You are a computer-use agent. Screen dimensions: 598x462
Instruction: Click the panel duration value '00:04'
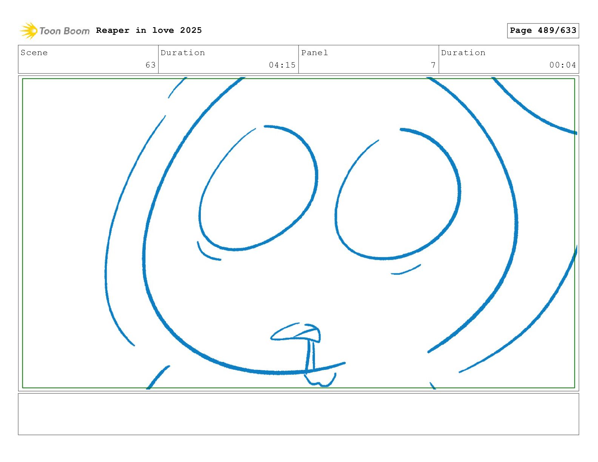[563, 65]
